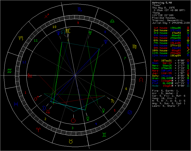Click the 'Jupi: 11Ari45' row
This screenshot has width=191, height=151.
(171, 73)
